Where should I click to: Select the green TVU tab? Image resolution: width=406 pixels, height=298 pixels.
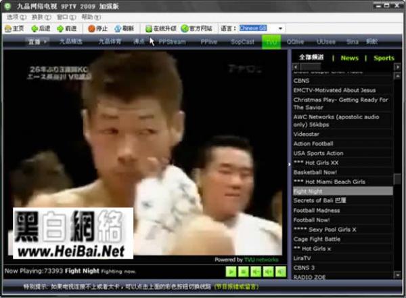point(271,42)
